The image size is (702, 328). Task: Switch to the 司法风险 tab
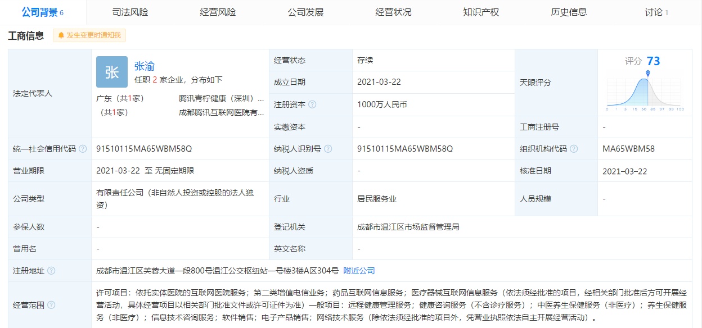[130, 12]
